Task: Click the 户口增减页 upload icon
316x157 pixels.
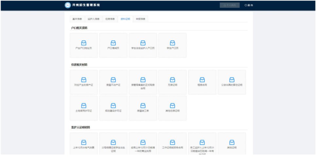Action: [113, 43]
